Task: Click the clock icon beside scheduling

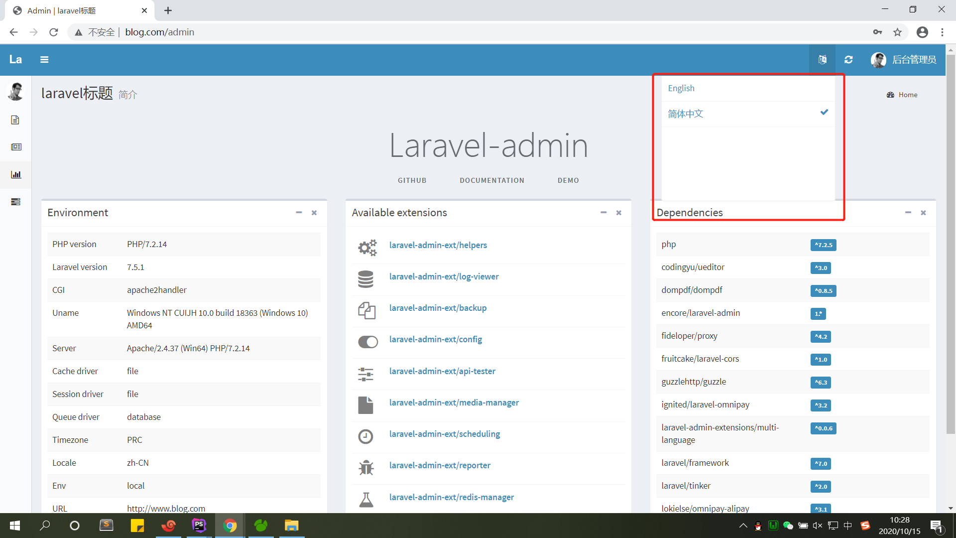Action: pos(365,436)
